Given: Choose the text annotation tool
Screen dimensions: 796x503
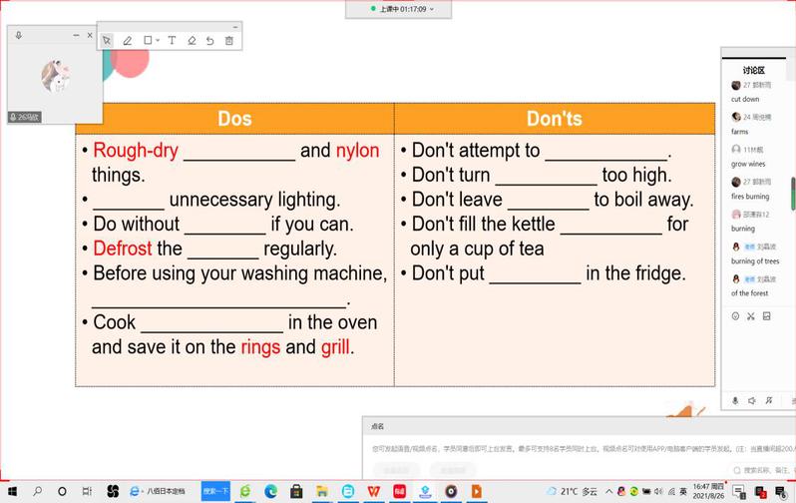Looking at the screenshot, I should pos(172,41).
